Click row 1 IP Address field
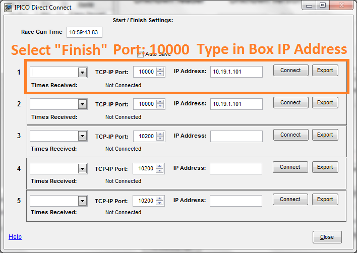This screenshot has height=253, width=357. (x=236, y=72)
